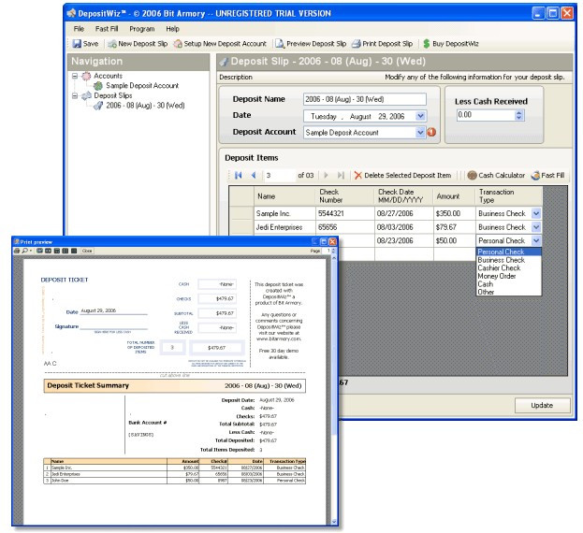Choose Personal Check from the dropdown list
583x533 pixels.
point(508,252)
